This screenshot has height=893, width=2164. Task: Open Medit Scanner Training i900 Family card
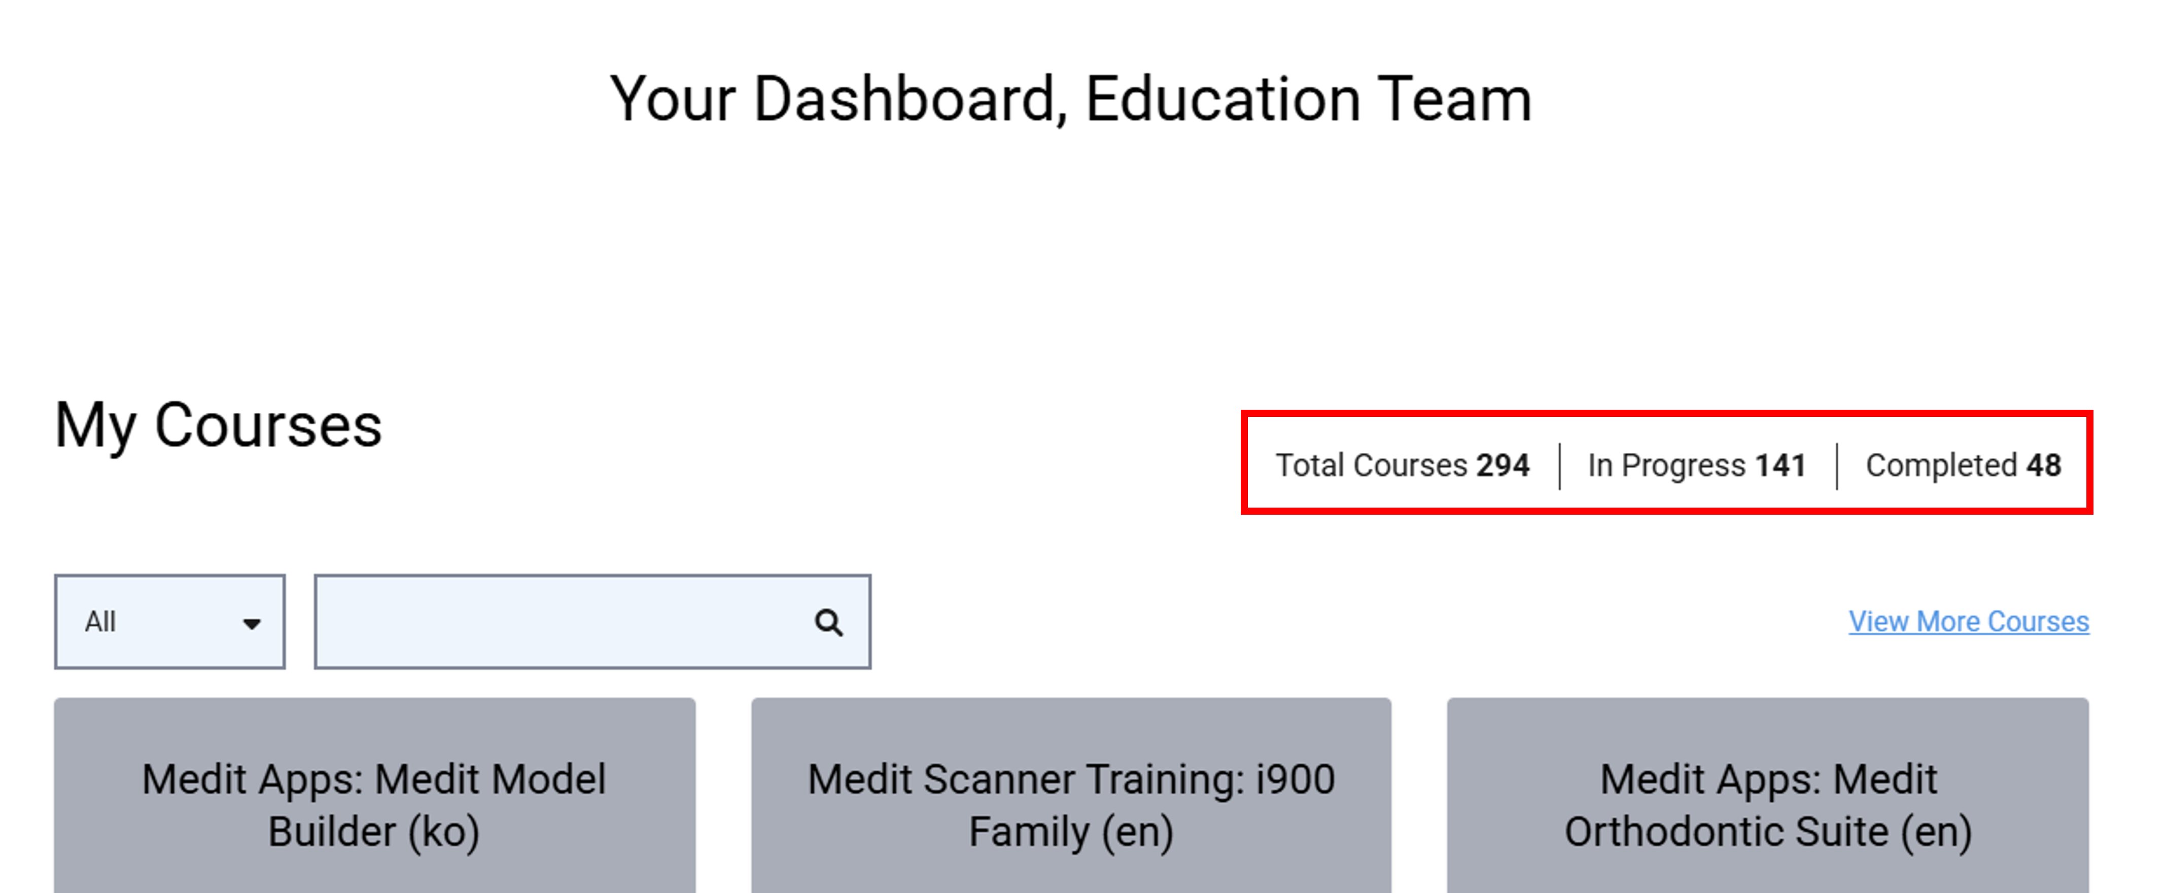(1071, 796)
